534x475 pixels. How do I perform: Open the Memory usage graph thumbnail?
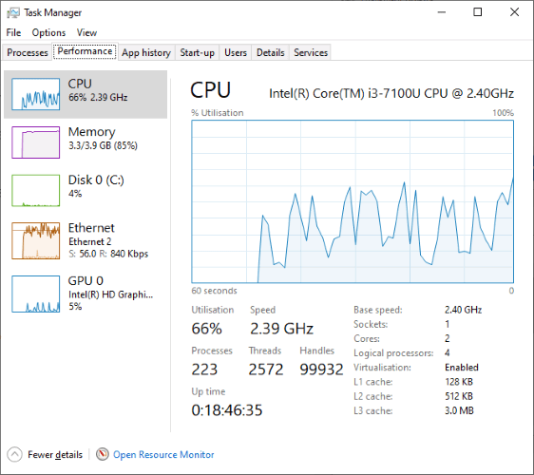pyautogui.click(x=36, y=142)
